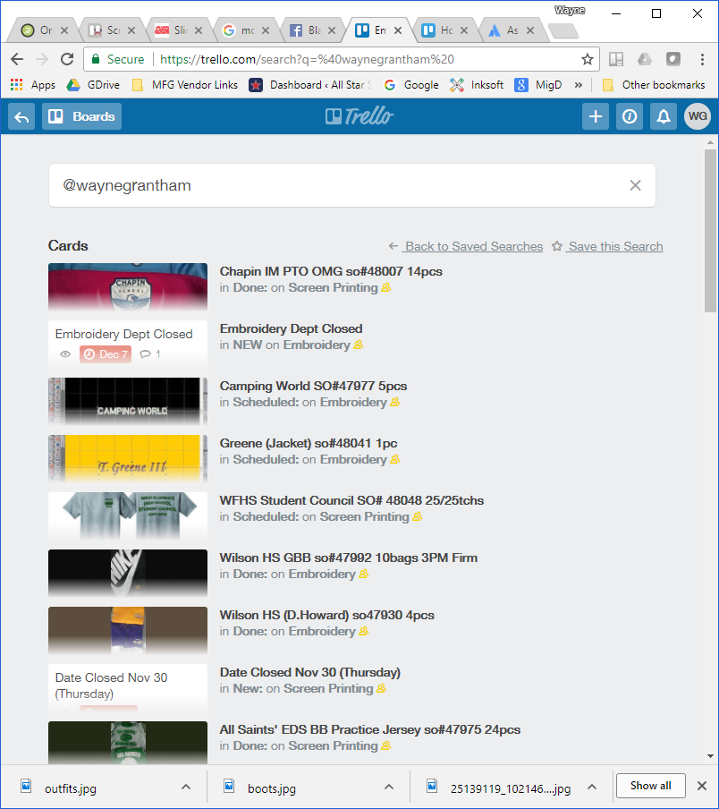Click Show all downloads button
This screenshot has width=719, height=809.
click(650, 786)
